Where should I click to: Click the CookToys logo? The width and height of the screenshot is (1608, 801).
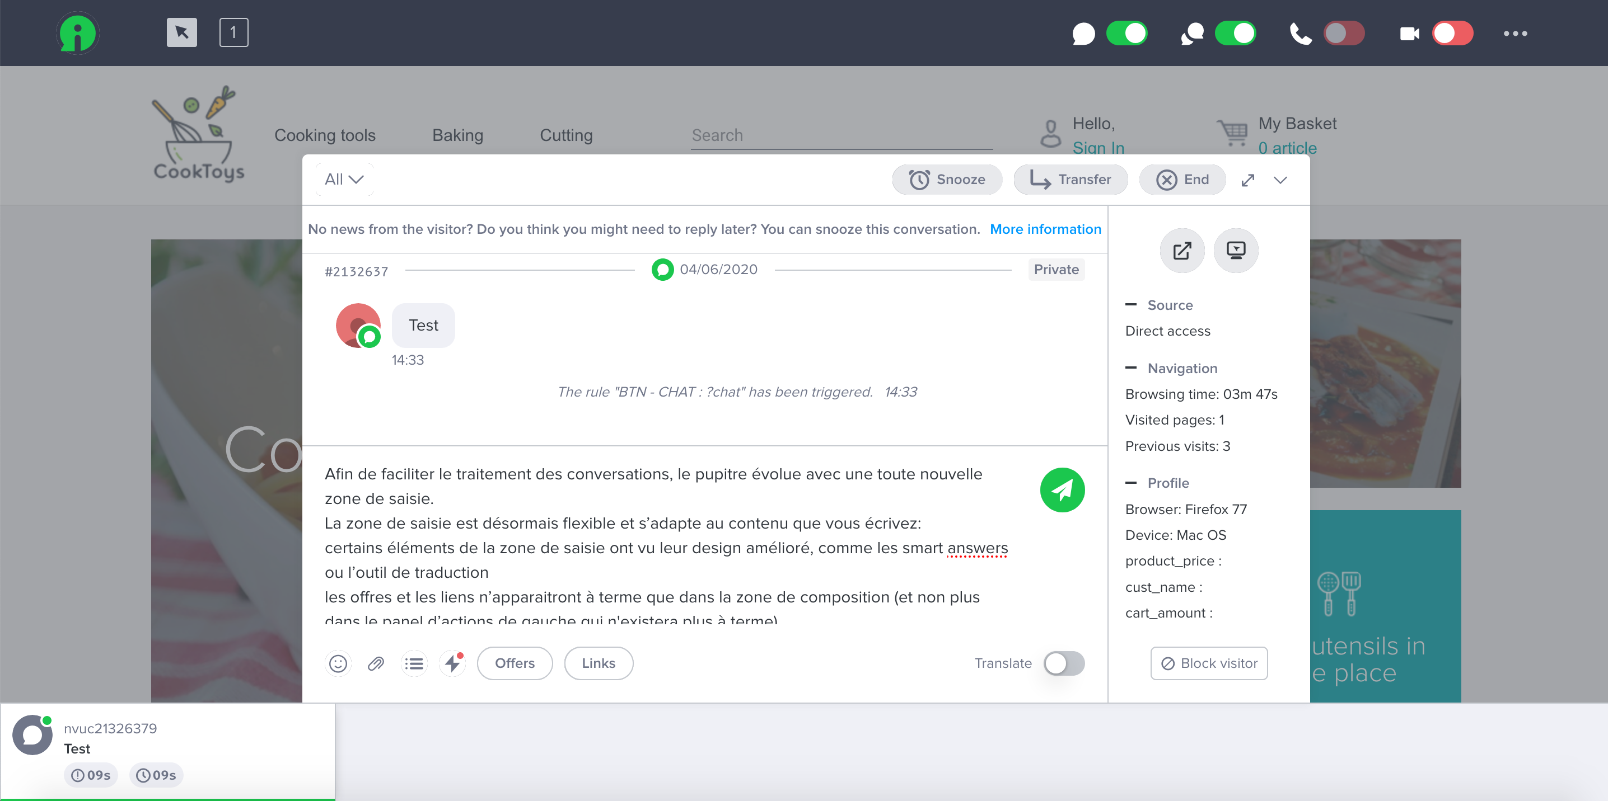(x=199, y=134)
